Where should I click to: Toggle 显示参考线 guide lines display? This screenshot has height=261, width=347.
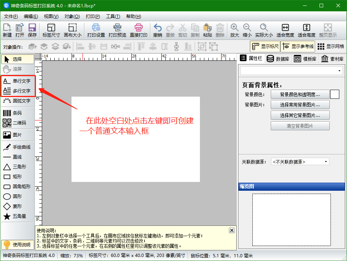[x=297, y=46]
